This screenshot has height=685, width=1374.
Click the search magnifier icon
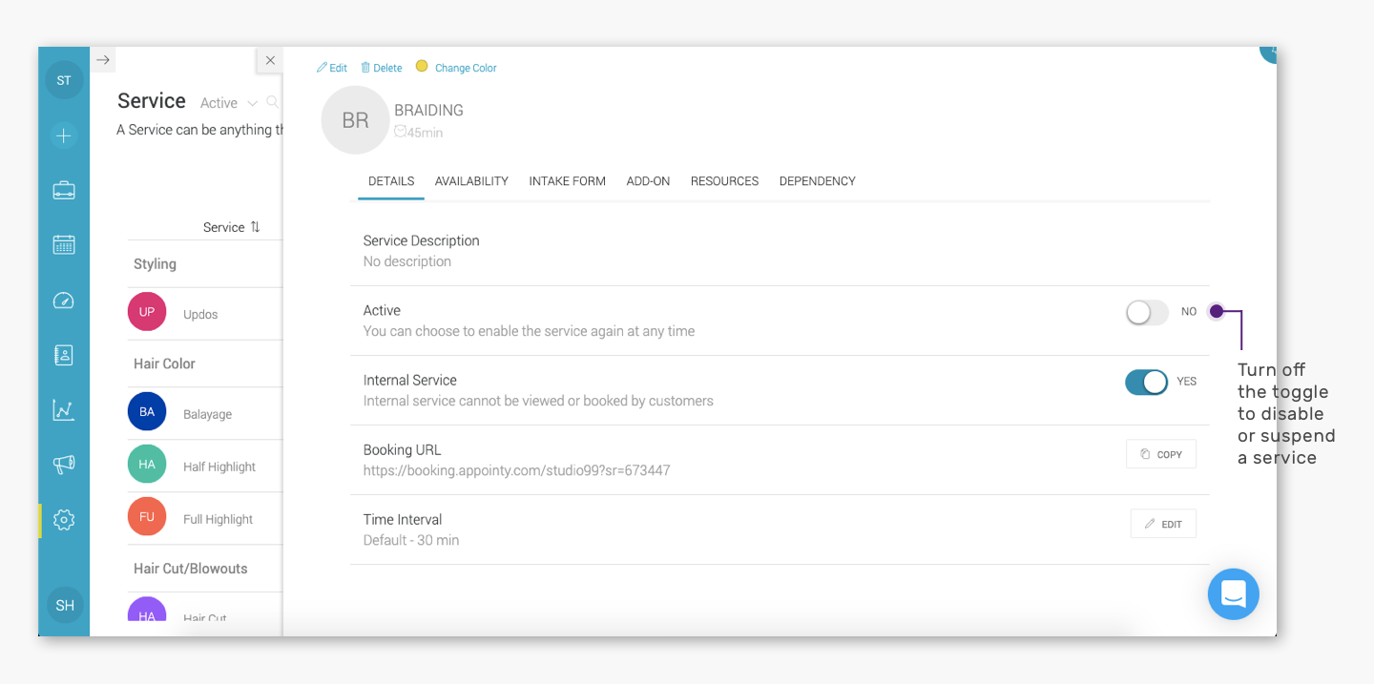point(273,102)
